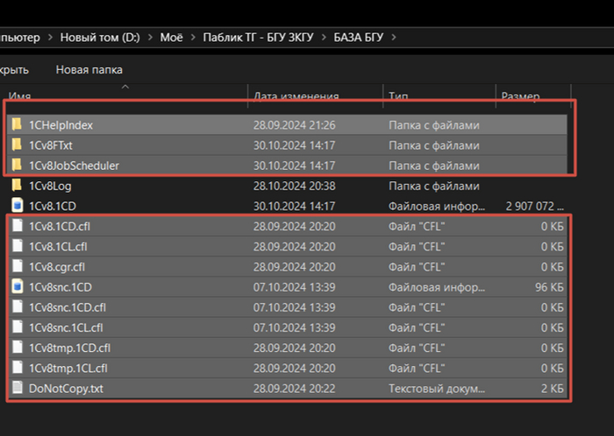Click Текстовый докум... type of DoNotCopy.txt

pos(437,389)
